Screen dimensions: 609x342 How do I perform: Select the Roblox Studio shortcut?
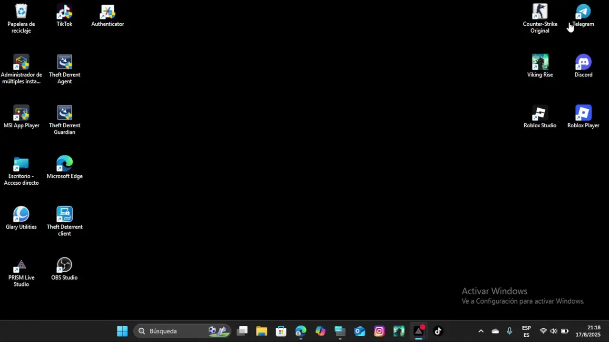coord(540,117)
